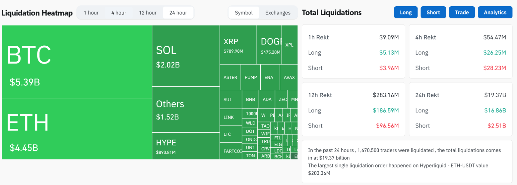
Task: Switch to the 1 hour timeframe tab
Action: coord(91,13)
